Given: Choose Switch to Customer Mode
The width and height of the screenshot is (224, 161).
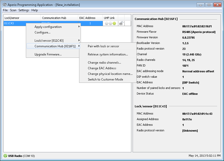Looking at the screenshot, I should coord(108,79).
